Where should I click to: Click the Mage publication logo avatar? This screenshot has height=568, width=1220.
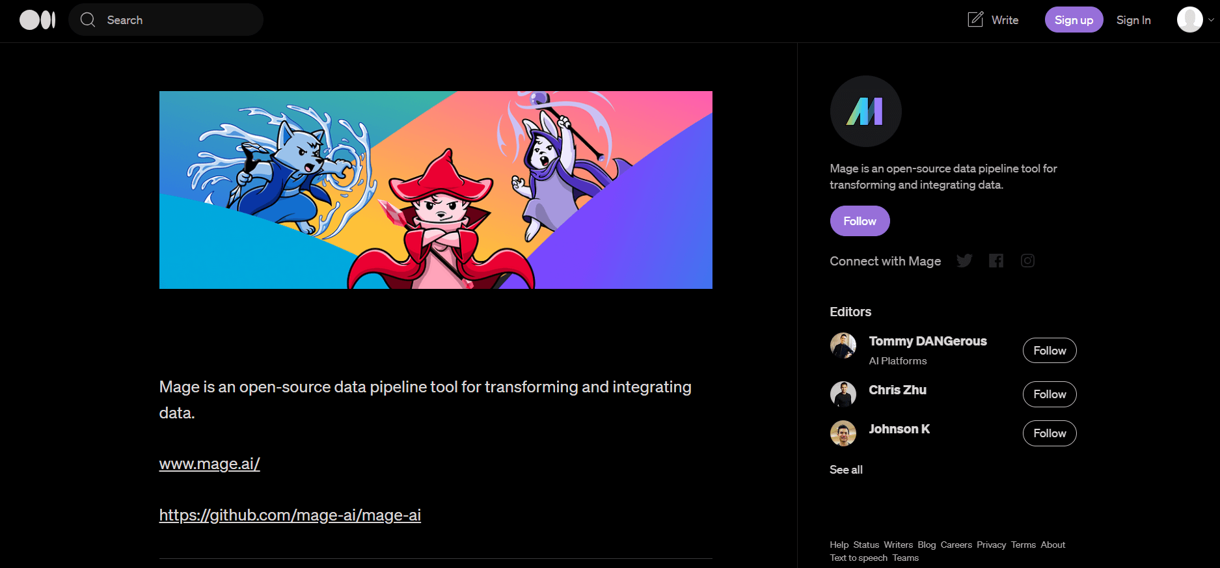865,111
